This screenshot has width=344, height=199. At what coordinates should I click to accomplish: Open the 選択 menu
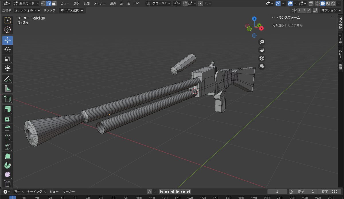pyautogui.click(x=76, y=3)
